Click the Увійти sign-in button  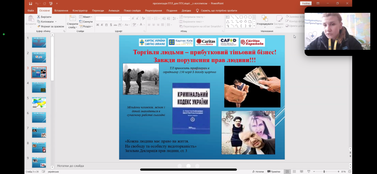(306, 3)
